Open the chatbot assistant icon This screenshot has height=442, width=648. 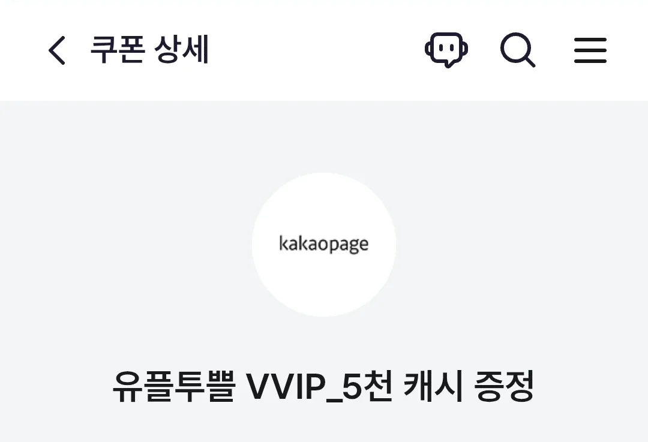tap(446, 50)
